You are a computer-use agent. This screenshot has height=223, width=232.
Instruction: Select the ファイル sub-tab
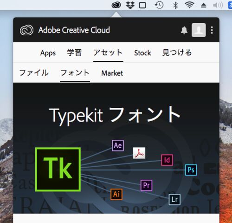(x=34, y=73)
